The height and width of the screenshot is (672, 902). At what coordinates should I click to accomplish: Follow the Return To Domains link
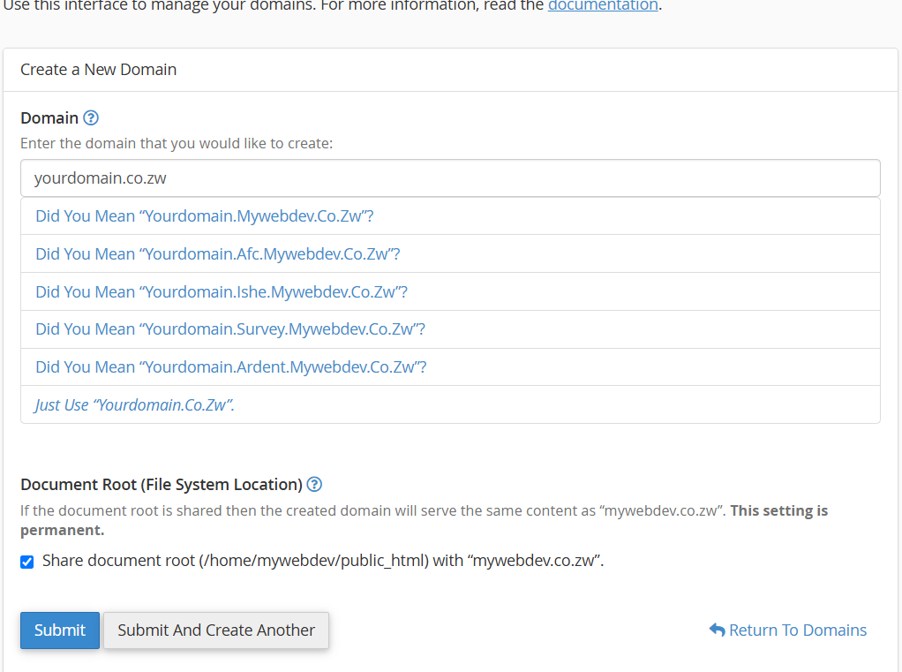pyautogui.click(x=798, y=630)
